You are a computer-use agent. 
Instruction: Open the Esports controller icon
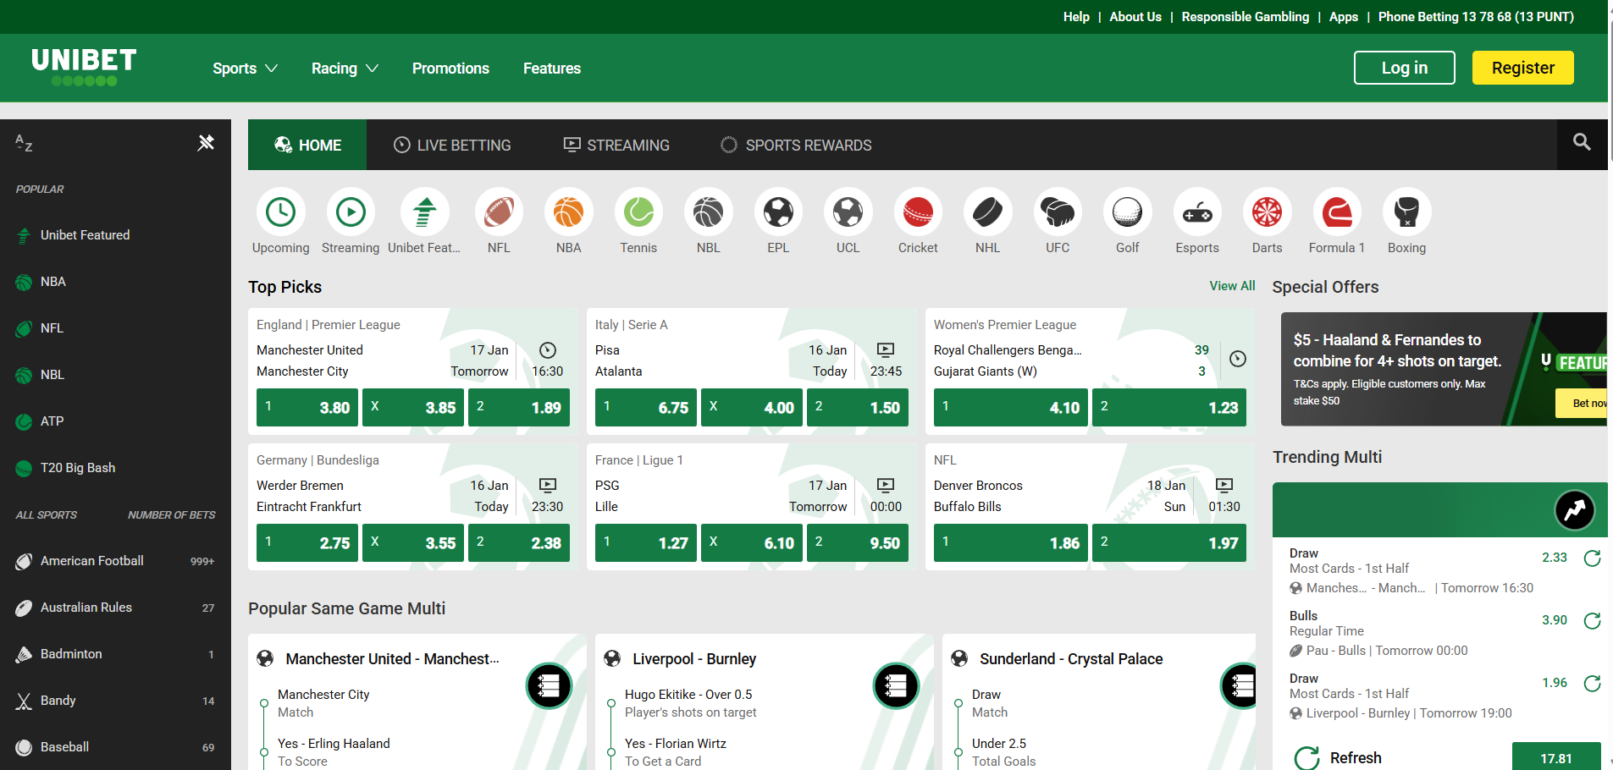1197,212
